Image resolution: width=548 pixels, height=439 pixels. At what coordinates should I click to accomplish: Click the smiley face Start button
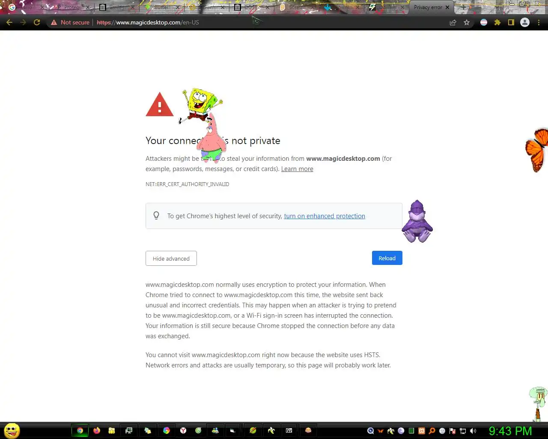12,430
